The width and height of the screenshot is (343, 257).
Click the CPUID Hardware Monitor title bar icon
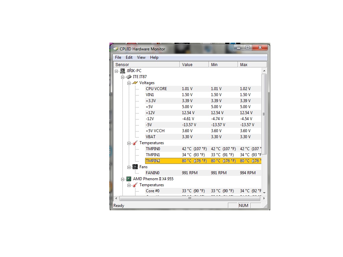click(115, 49)
